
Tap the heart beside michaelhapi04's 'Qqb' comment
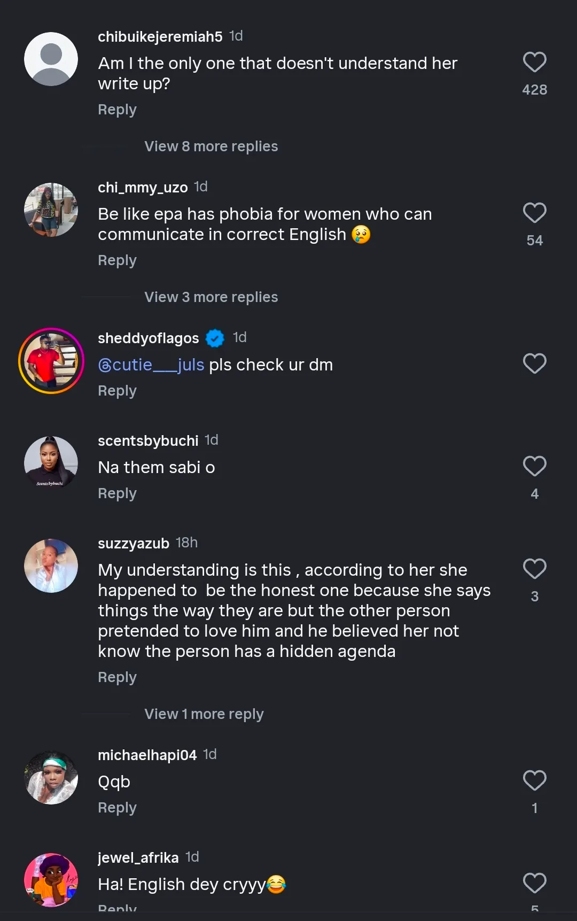coord(534,780)
